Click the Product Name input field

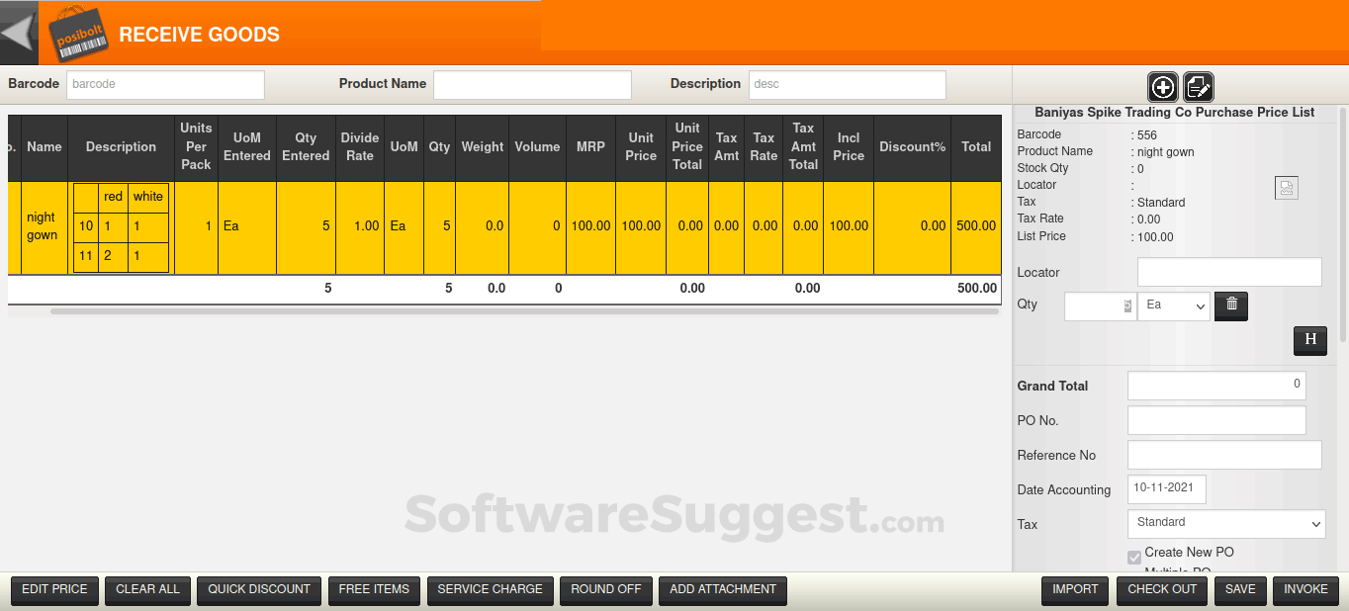point(532,84)
